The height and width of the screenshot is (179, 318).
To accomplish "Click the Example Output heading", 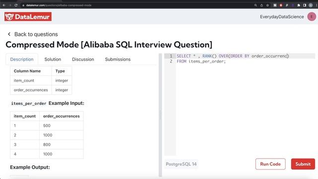I will click(30, 167).
